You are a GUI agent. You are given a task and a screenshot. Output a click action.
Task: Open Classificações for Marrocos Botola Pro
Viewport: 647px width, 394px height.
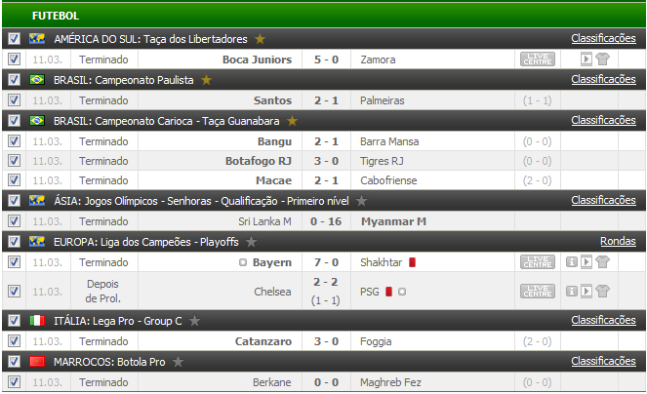pos(603,362)
